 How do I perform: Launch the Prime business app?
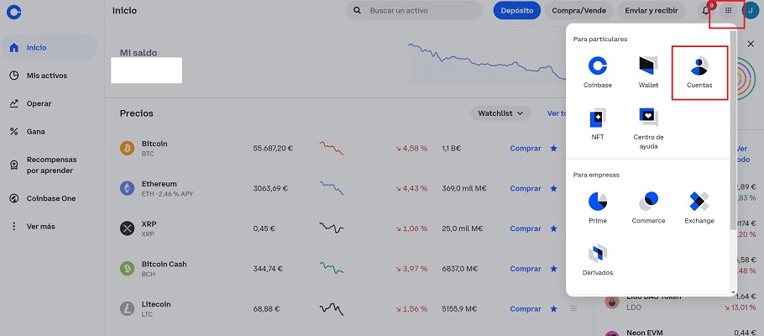click(x=598, y=202)
